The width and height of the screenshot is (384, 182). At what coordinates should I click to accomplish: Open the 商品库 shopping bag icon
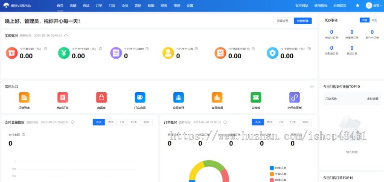coord(102,97)
